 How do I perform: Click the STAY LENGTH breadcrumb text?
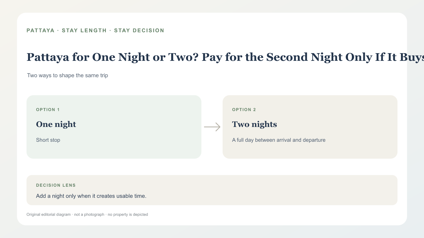click(84, 30)
